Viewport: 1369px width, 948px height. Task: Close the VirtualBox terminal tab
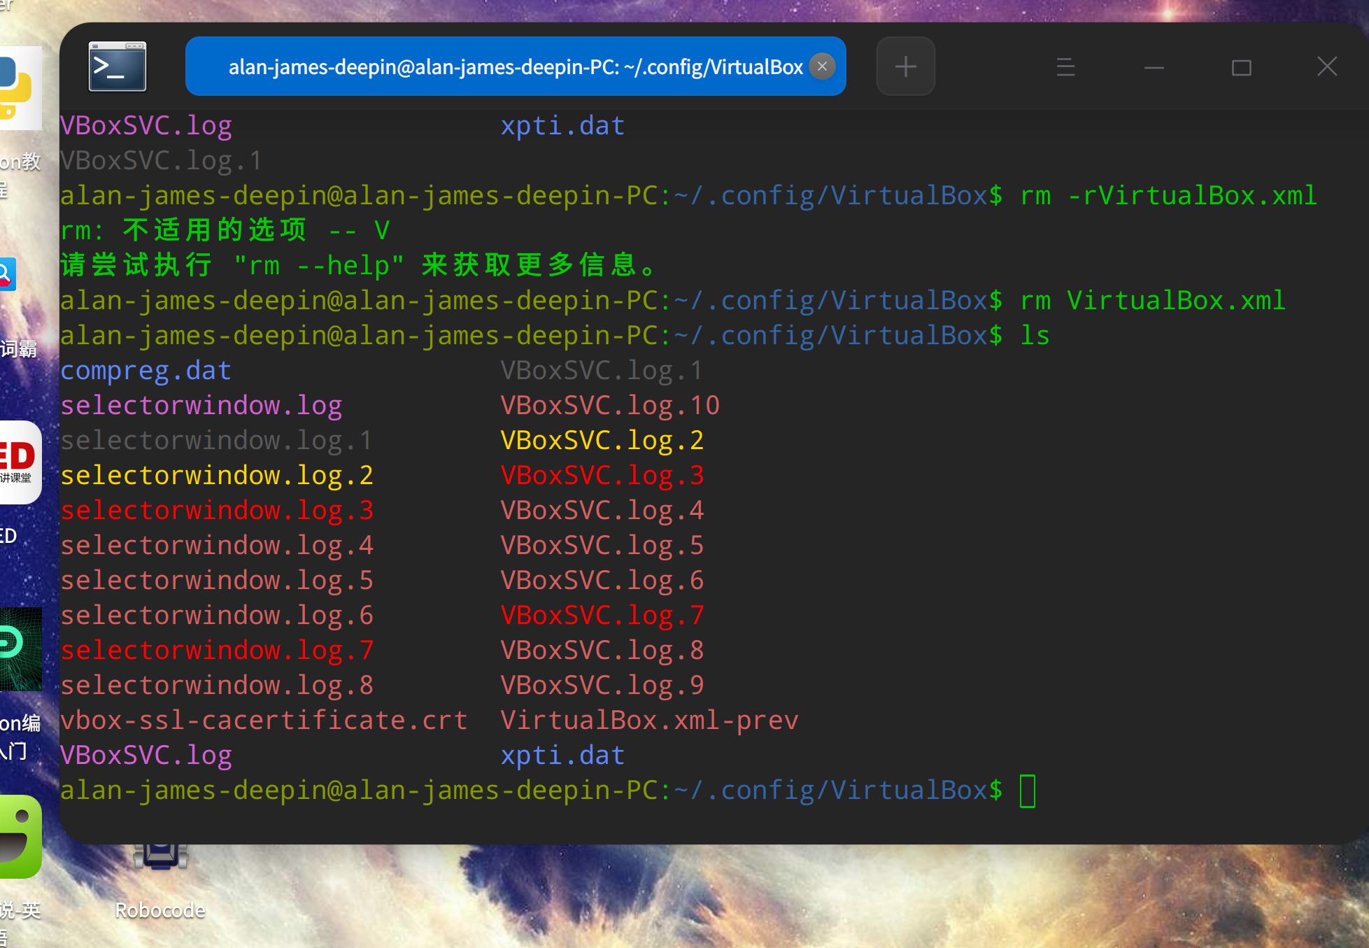[822, 66]
